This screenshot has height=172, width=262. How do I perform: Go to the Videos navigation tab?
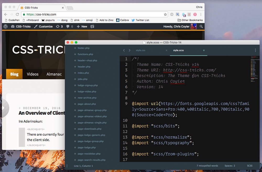(32, 74)
